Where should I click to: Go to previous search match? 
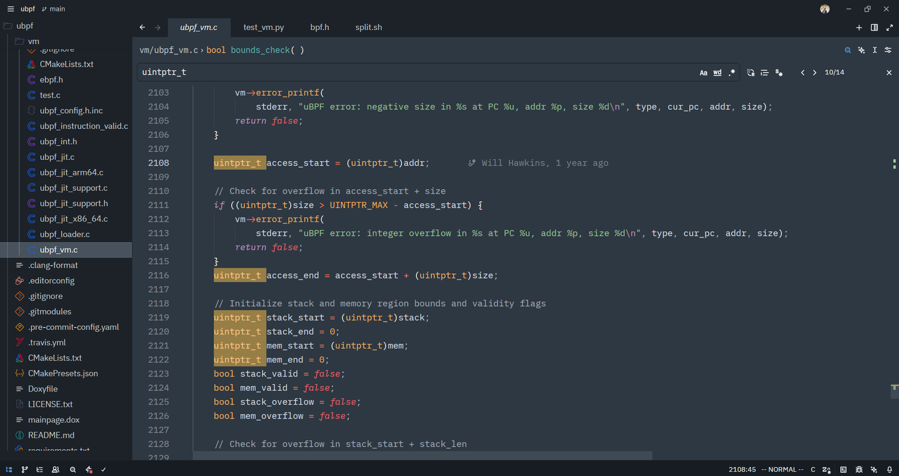(803, 72)
